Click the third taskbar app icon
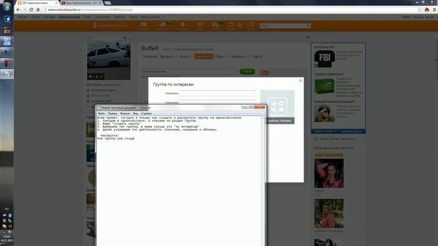 (x=7, y=41)
